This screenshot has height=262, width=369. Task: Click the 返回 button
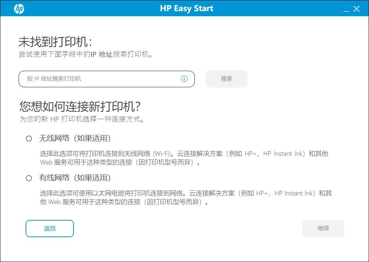point(50,229)
